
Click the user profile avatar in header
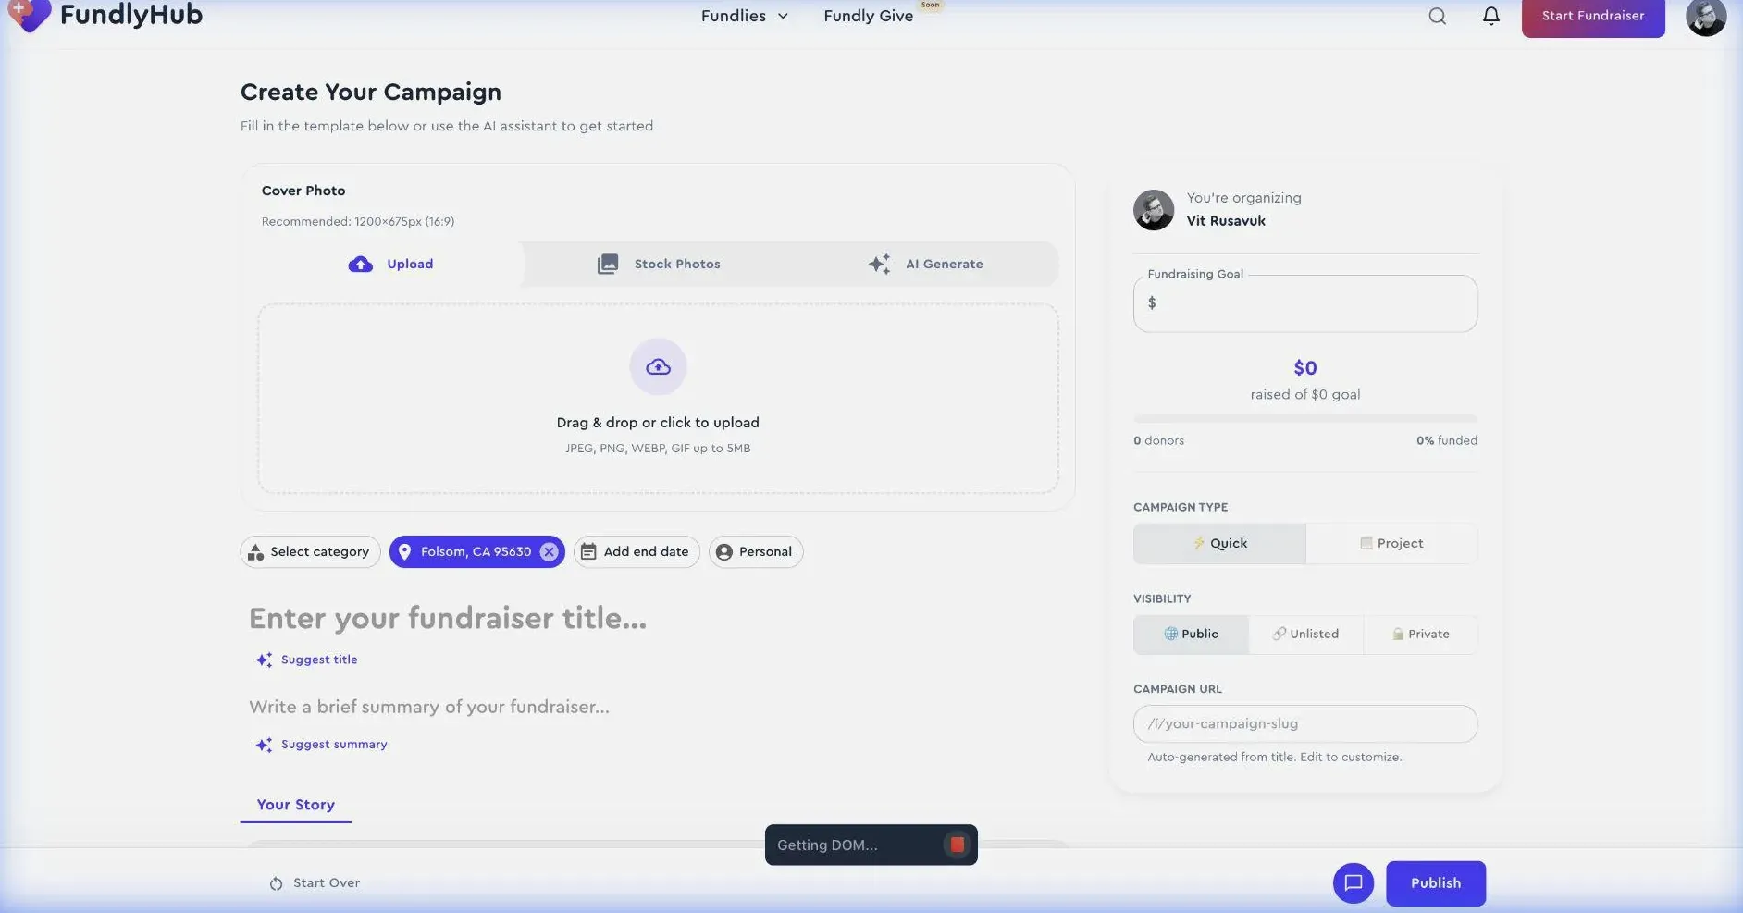pyautogui.click(x=1705, y=17)
